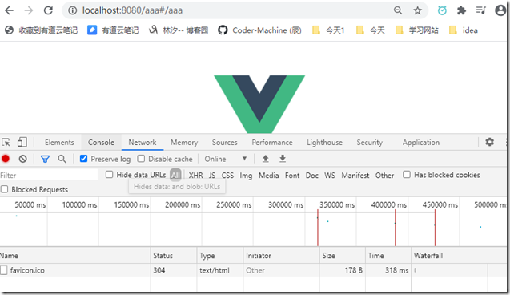This screenshot has width=510, height=295.
Task: Filter requests by WS
Action: 330,176
